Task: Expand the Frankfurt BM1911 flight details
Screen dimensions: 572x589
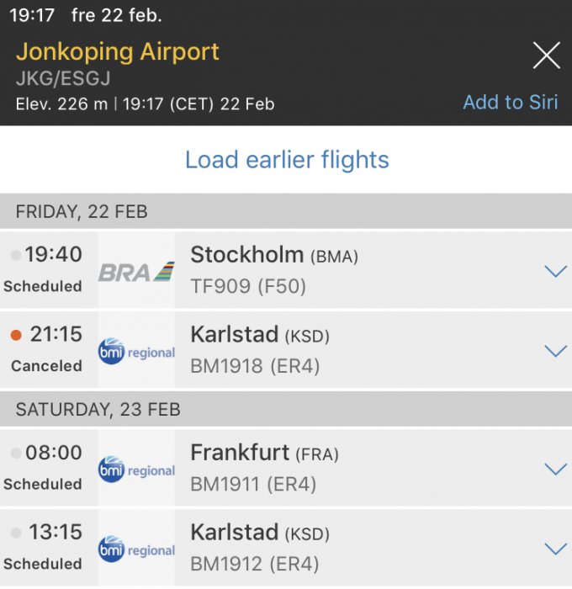Action: click(555, 469)
